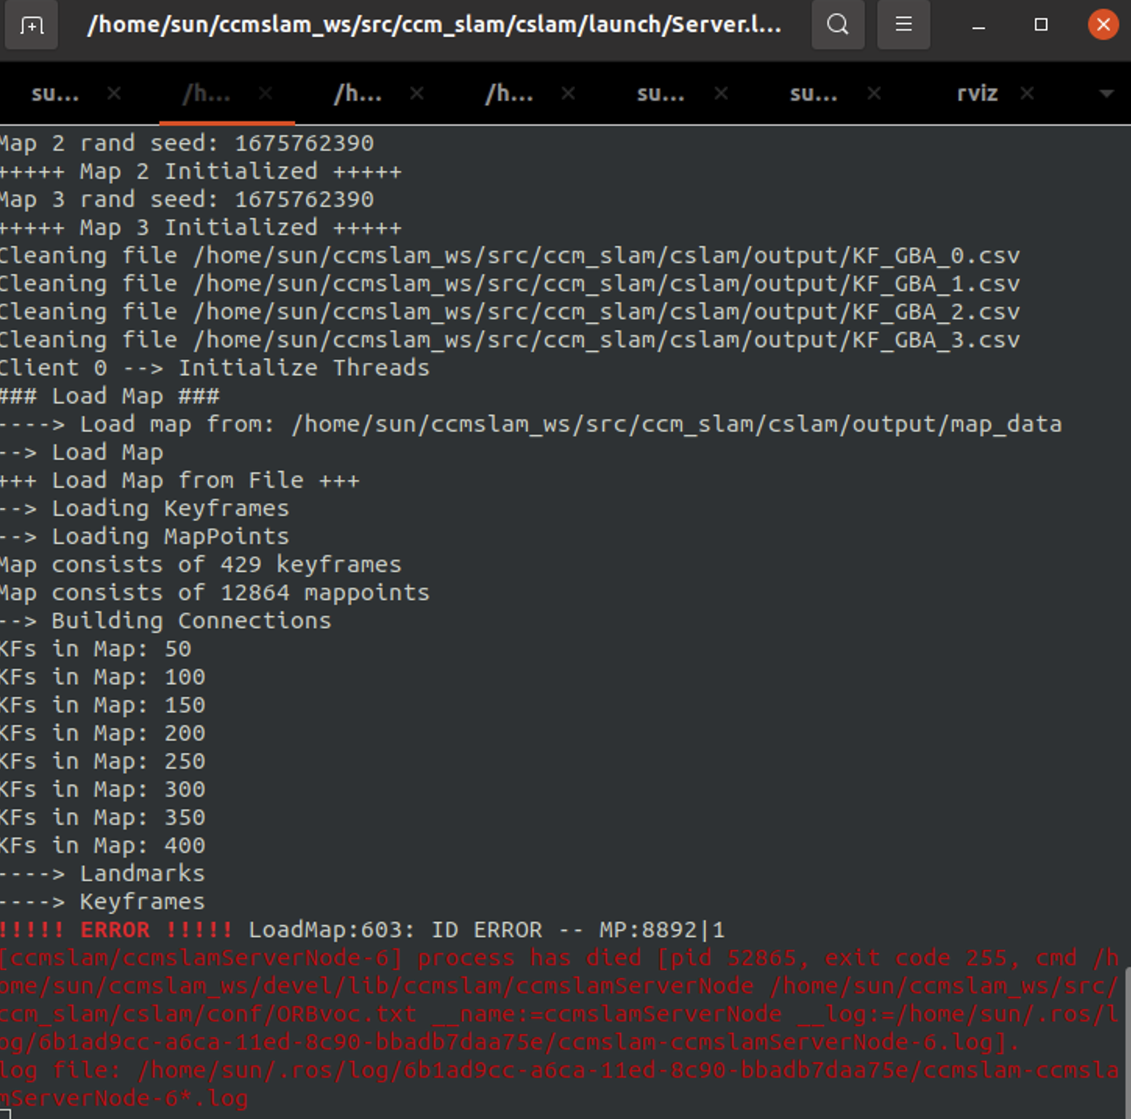
Task: Minimize the terminal window
Action: pyautogui.click(x=978, y=26)
